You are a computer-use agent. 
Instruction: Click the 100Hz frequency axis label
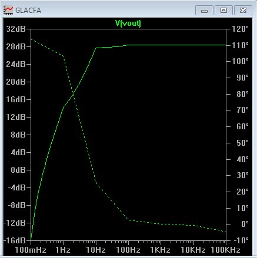[x=128, y=250]
